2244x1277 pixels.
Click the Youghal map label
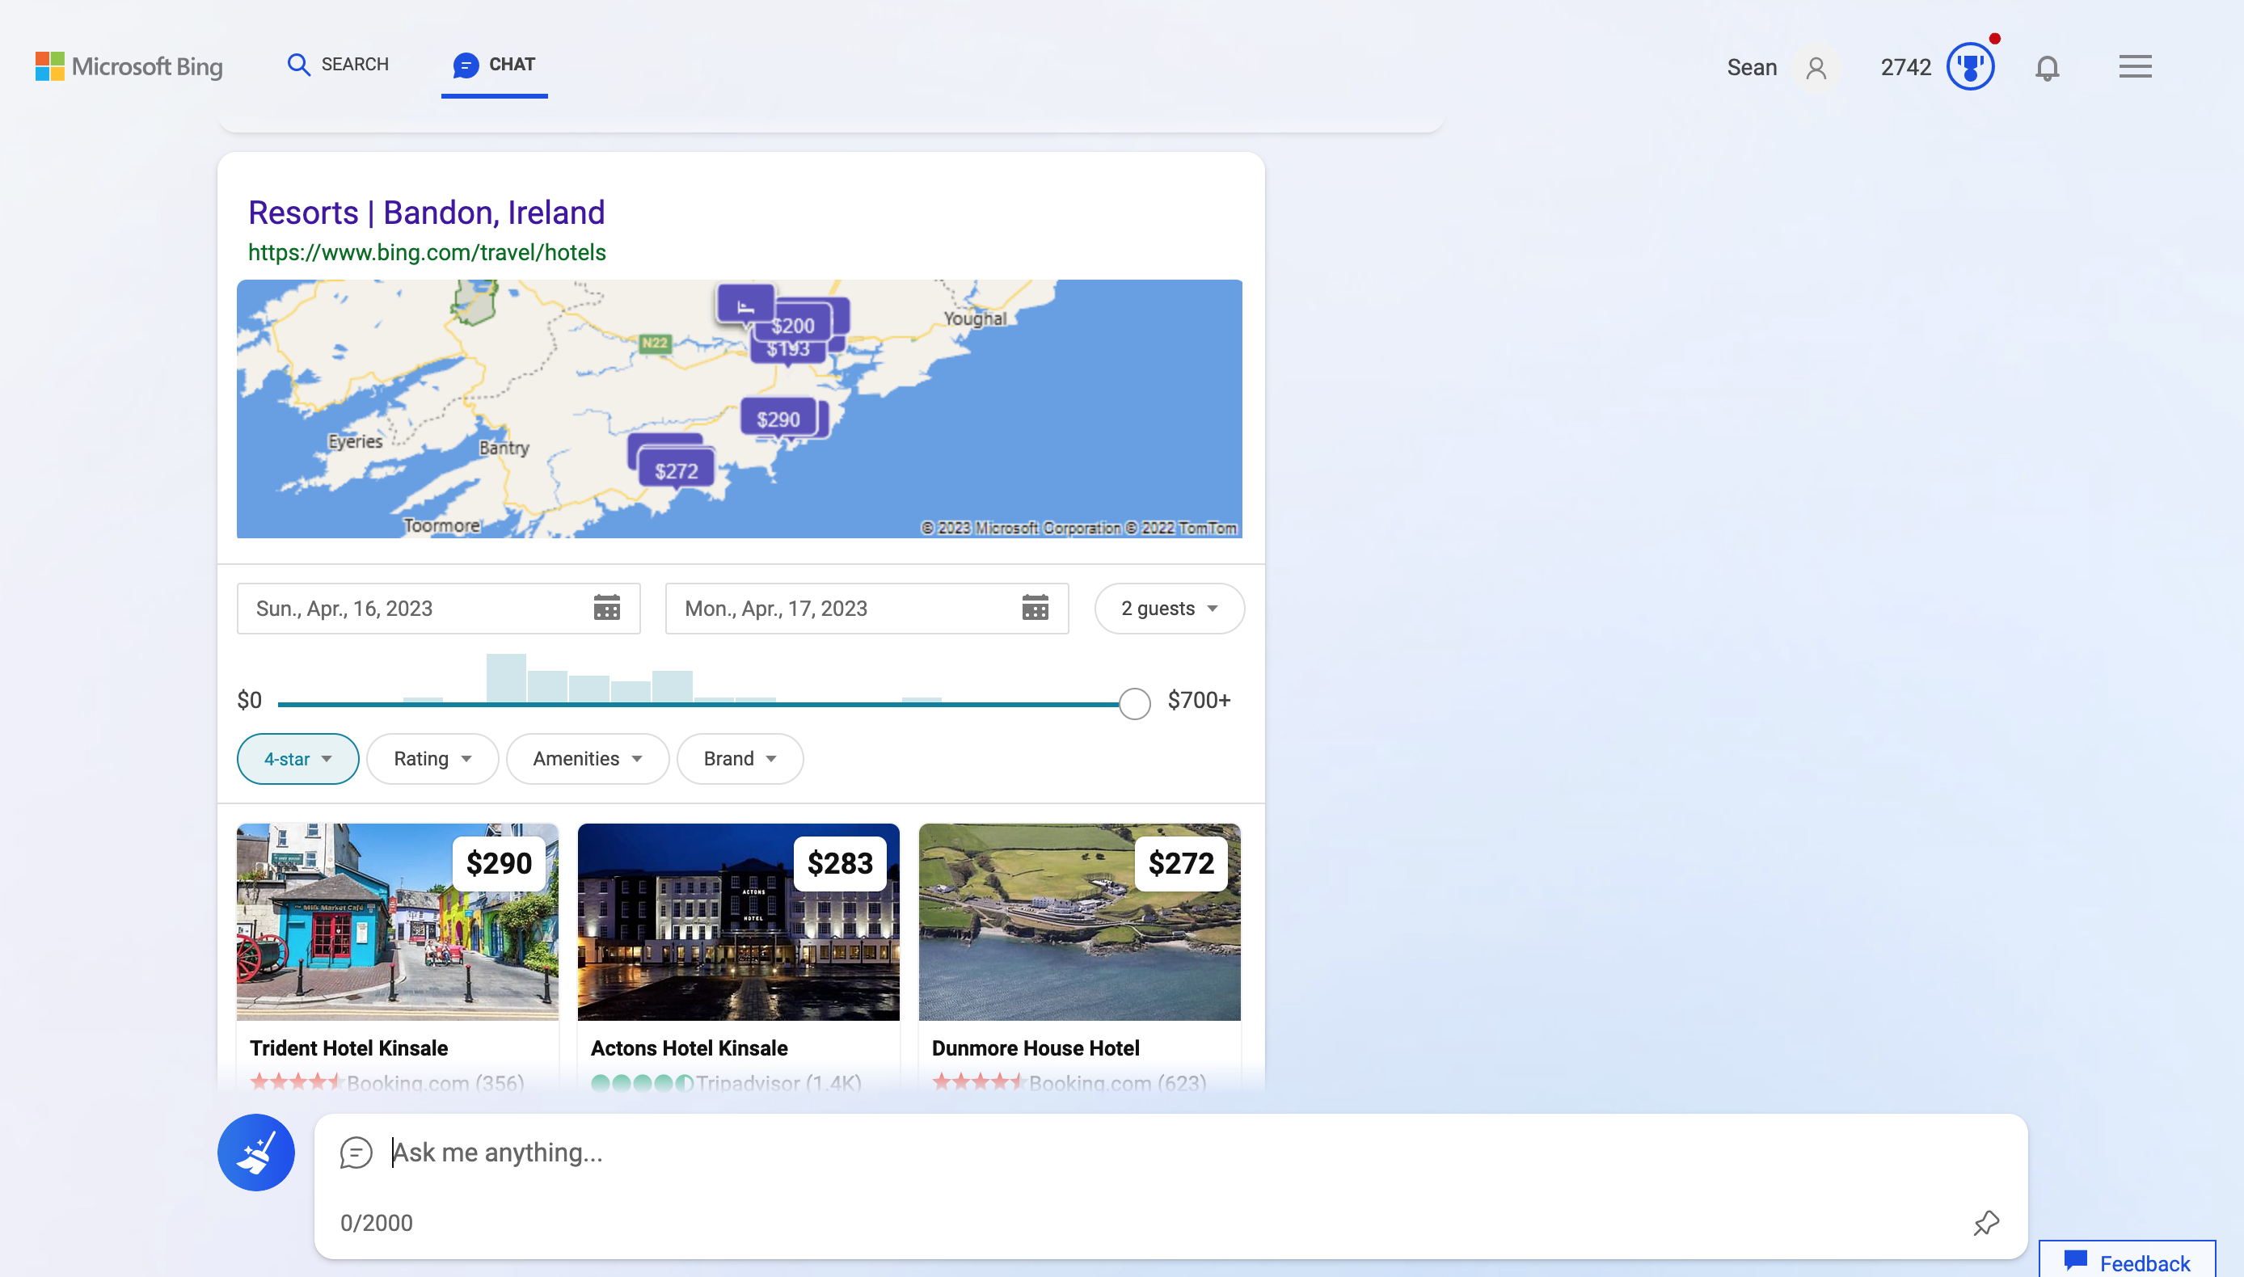point(975,318)
